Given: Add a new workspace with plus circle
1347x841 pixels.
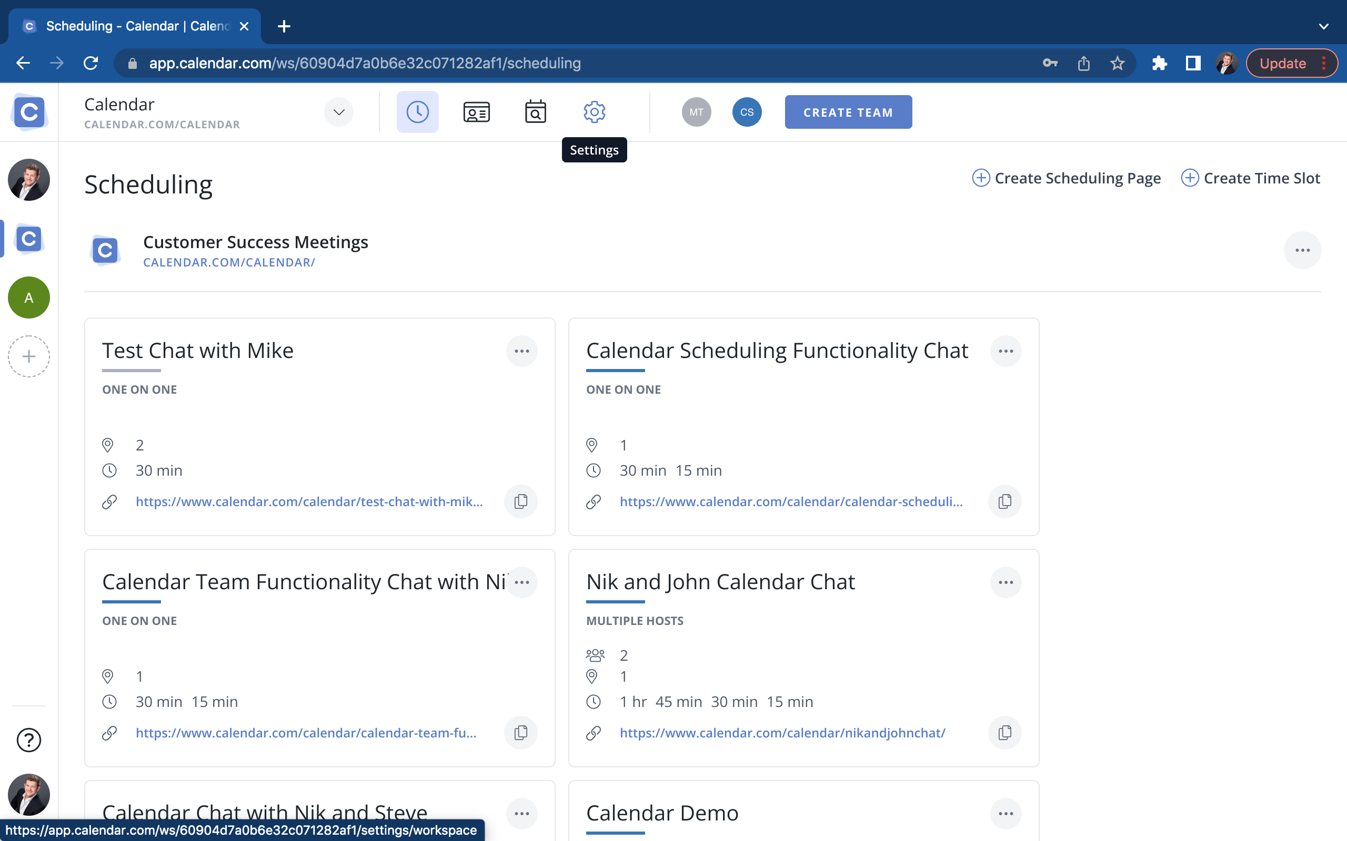Looking at the screenshot, I should pos(29,356).
